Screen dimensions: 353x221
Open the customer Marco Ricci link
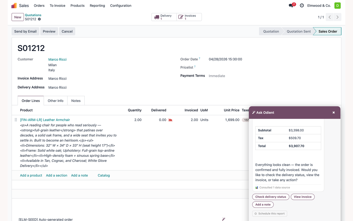click(57, 60)
